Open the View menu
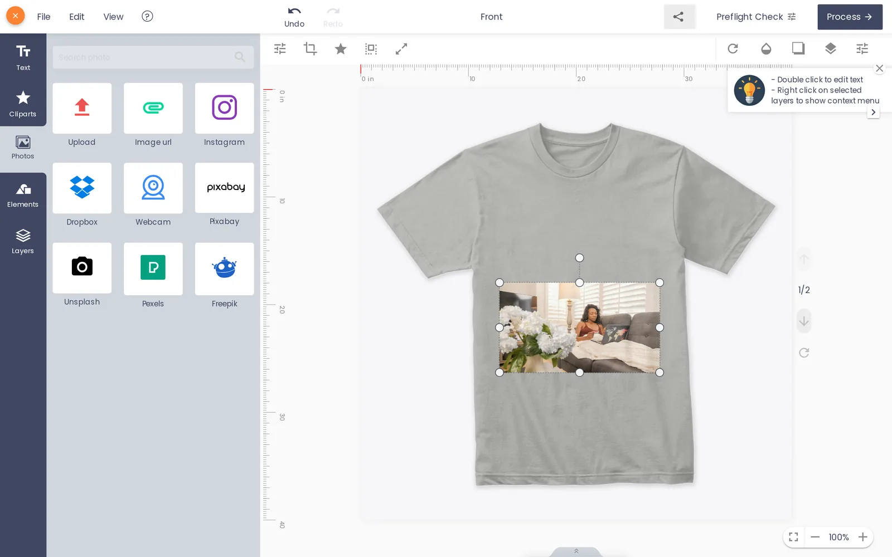 [x=113, y=17]
